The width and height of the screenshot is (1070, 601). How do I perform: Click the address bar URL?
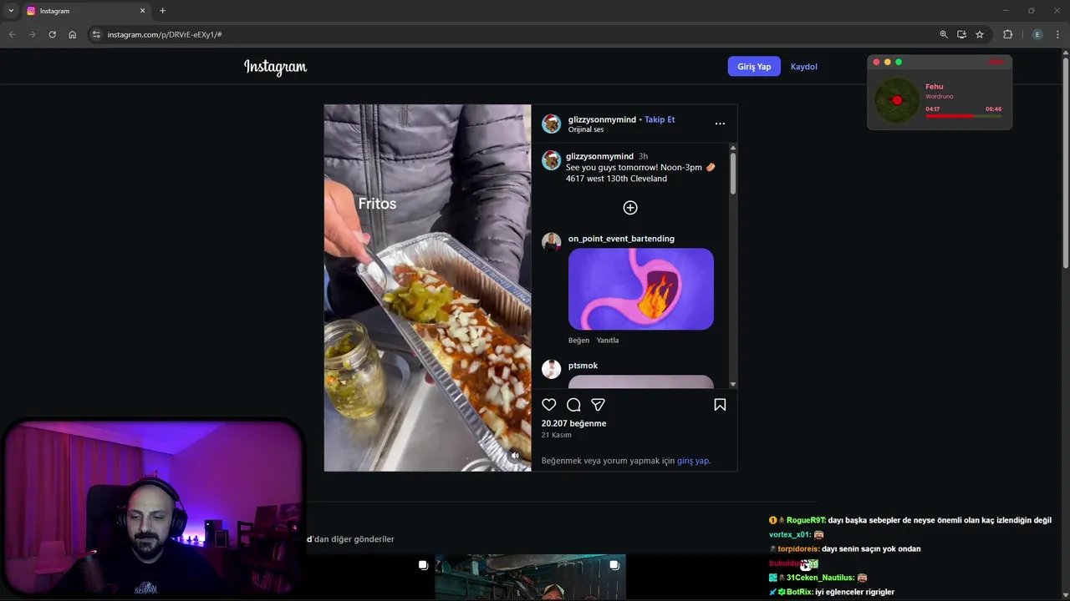[165, 34]
